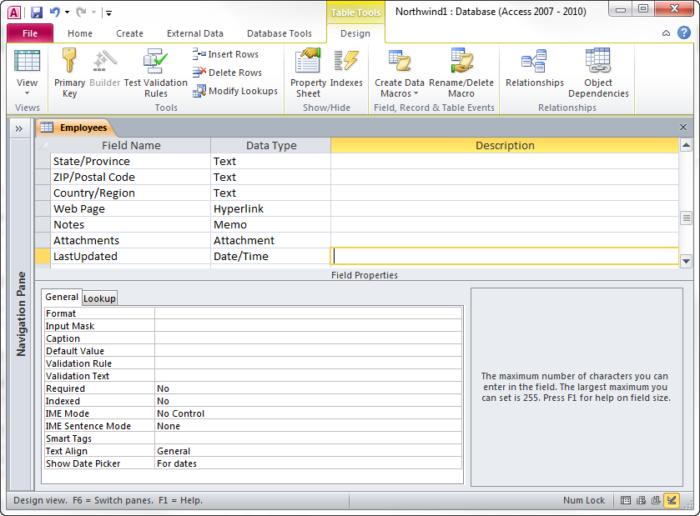
Task: Select the LastUpdated row selector
Action: (43, 257)
